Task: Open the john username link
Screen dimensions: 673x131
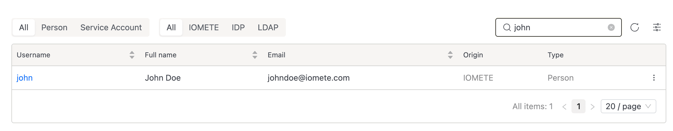Action: [x=25, y=78]
